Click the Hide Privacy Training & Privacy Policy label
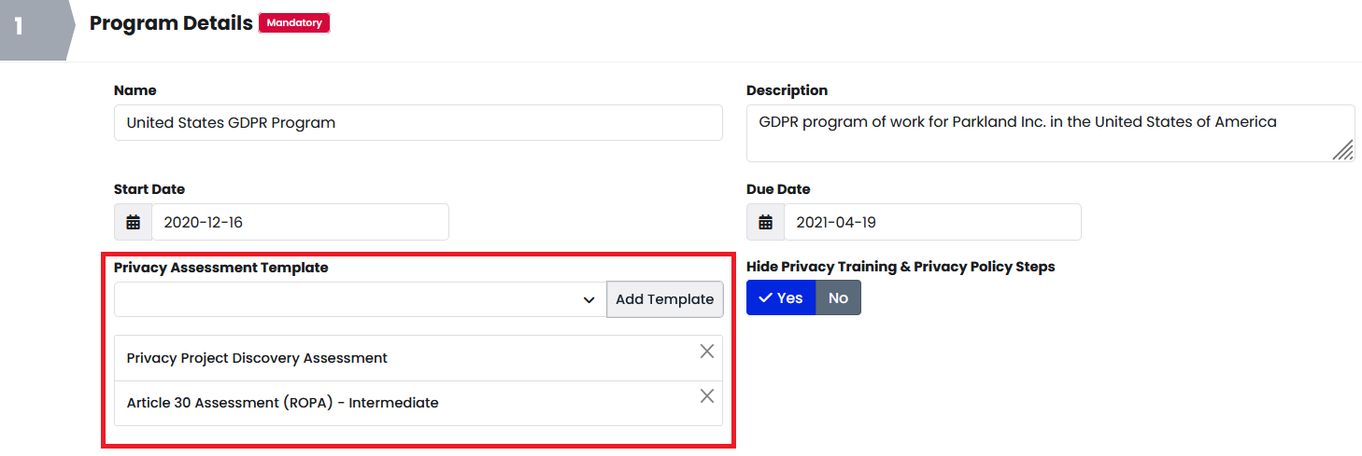The height and width of the screenshot is (456, 1362). pyautogui.click(x=901, y=267)
